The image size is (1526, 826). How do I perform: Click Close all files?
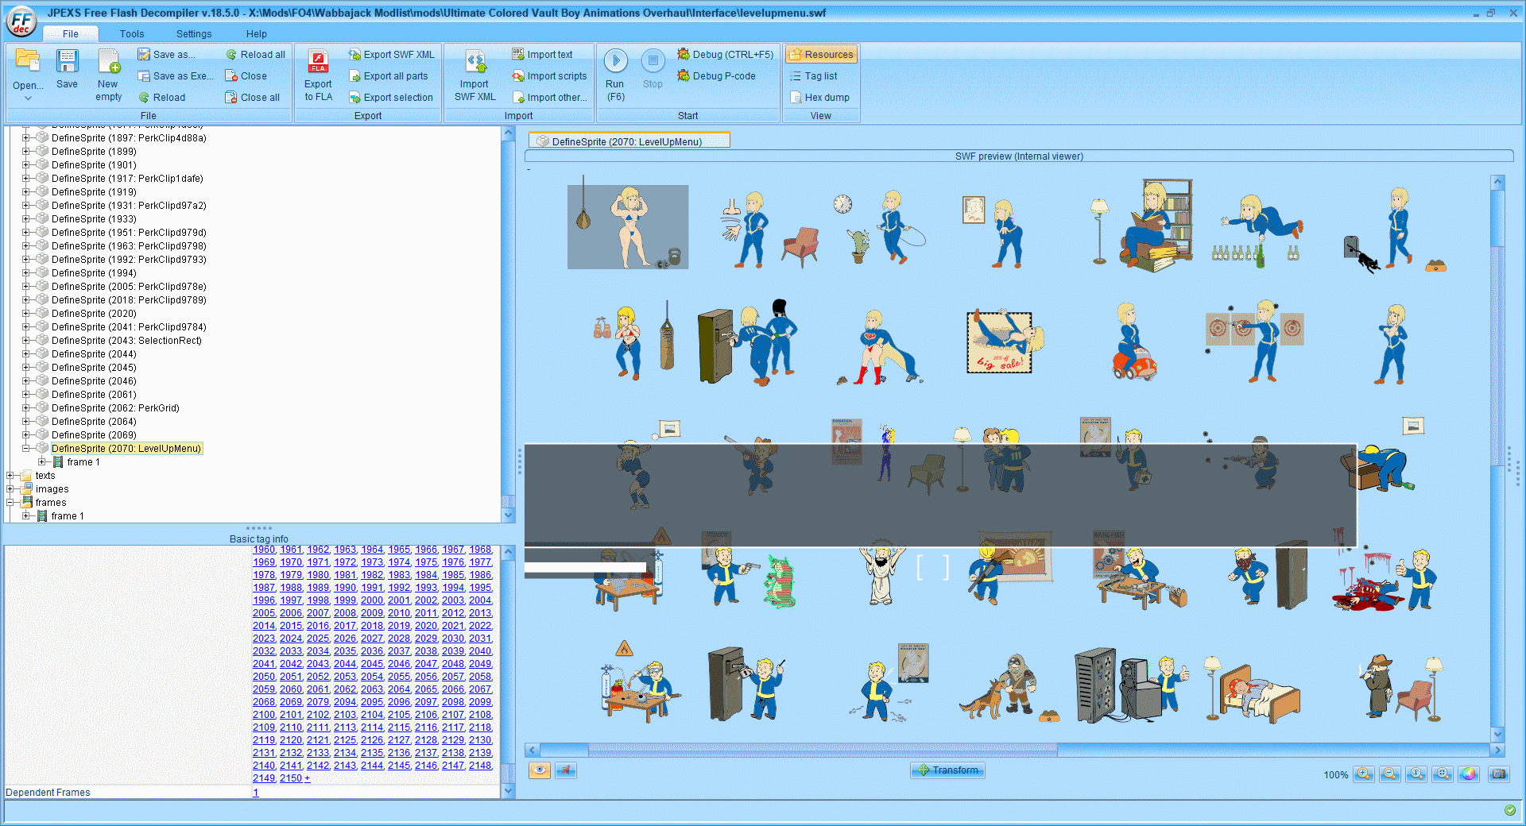[253, 98]
